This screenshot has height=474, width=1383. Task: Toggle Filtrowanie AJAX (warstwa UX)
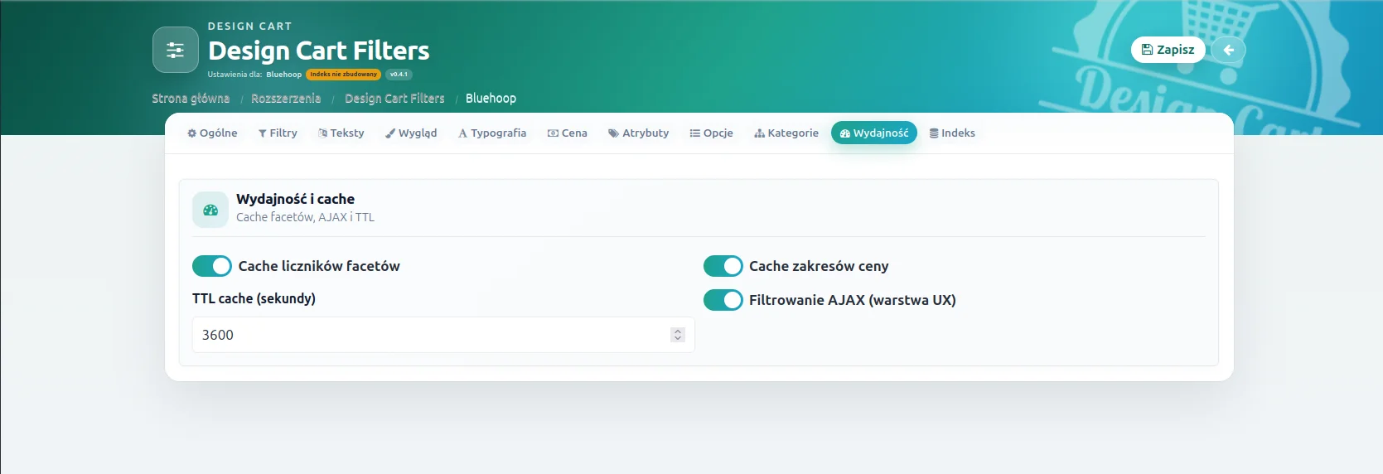click(x=723, y=300)
